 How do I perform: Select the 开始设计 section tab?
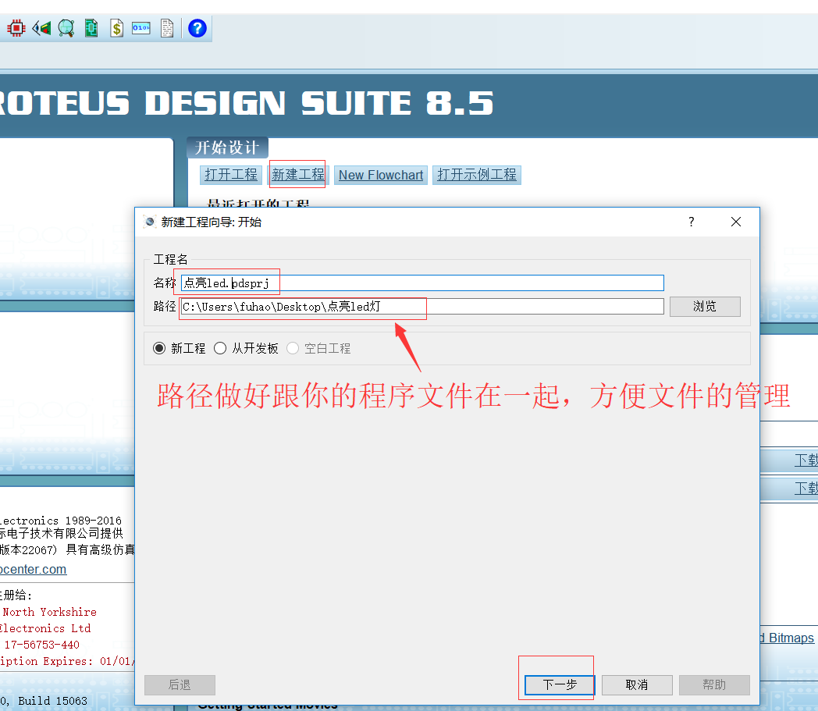227,148
